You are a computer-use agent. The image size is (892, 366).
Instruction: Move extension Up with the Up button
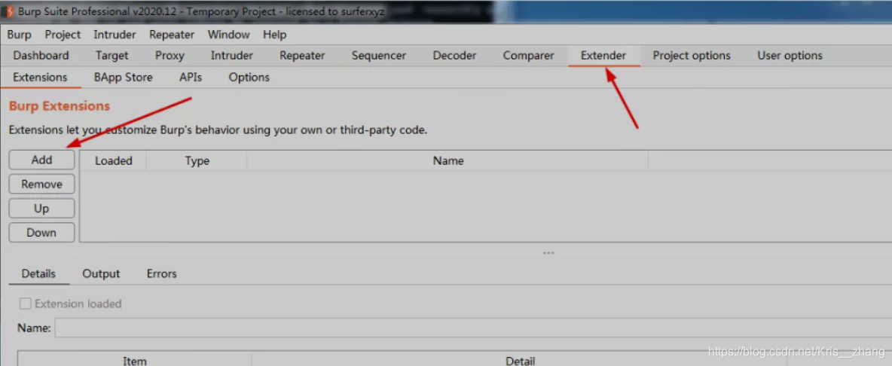click(x=41, y=209)
